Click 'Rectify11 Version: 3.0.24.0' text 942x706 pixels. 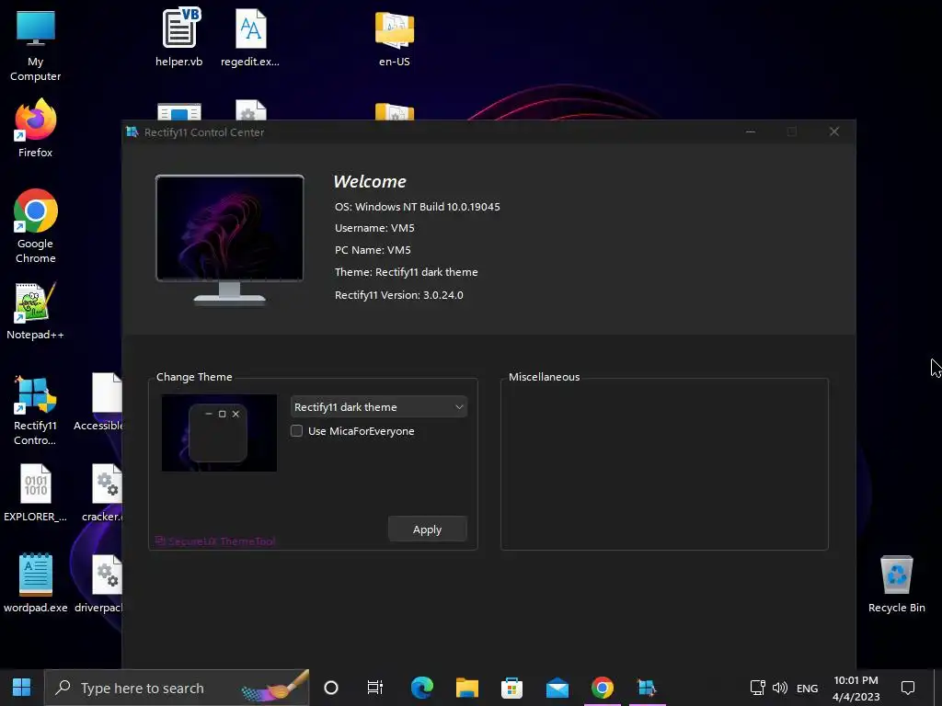[399, 295]
